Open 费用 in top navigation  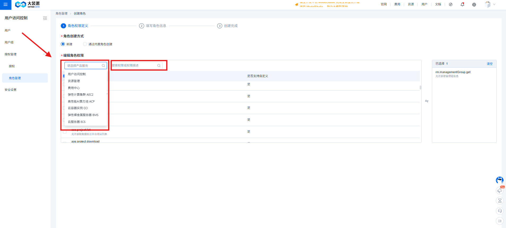coord(397,5)
